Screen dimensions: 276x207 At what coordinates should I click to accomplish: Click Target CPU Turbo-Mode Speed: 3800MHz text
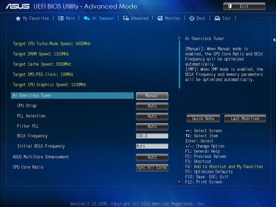click(x=52, y=44)
